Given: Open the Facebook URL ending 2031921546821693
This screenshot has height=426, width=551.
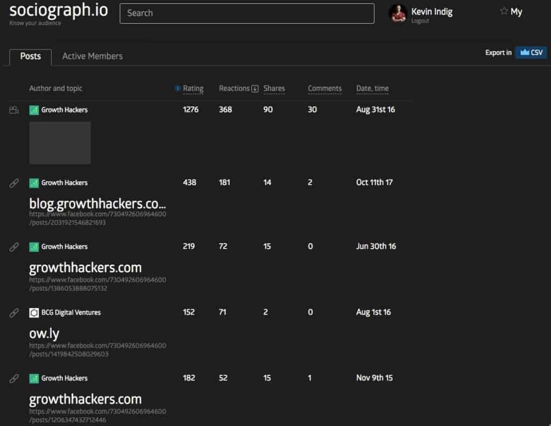Looking at the screenshot, I should pyautogui.click(x=98, y=218).
